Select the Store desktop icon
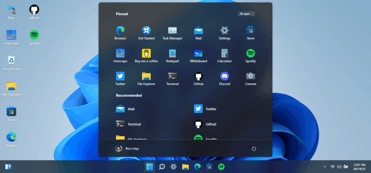 (11, 114)
